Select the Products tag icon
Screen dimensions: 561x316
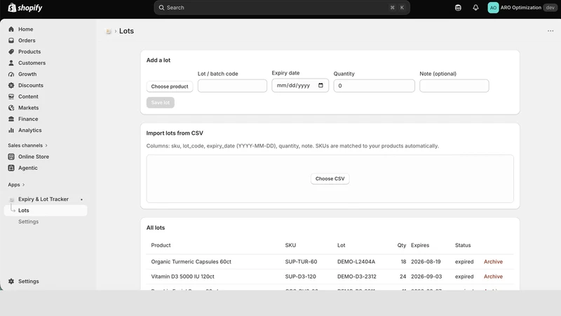coord(11,51)
